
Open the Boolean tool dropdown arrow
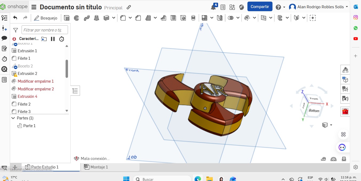click(x=238, y=18)
